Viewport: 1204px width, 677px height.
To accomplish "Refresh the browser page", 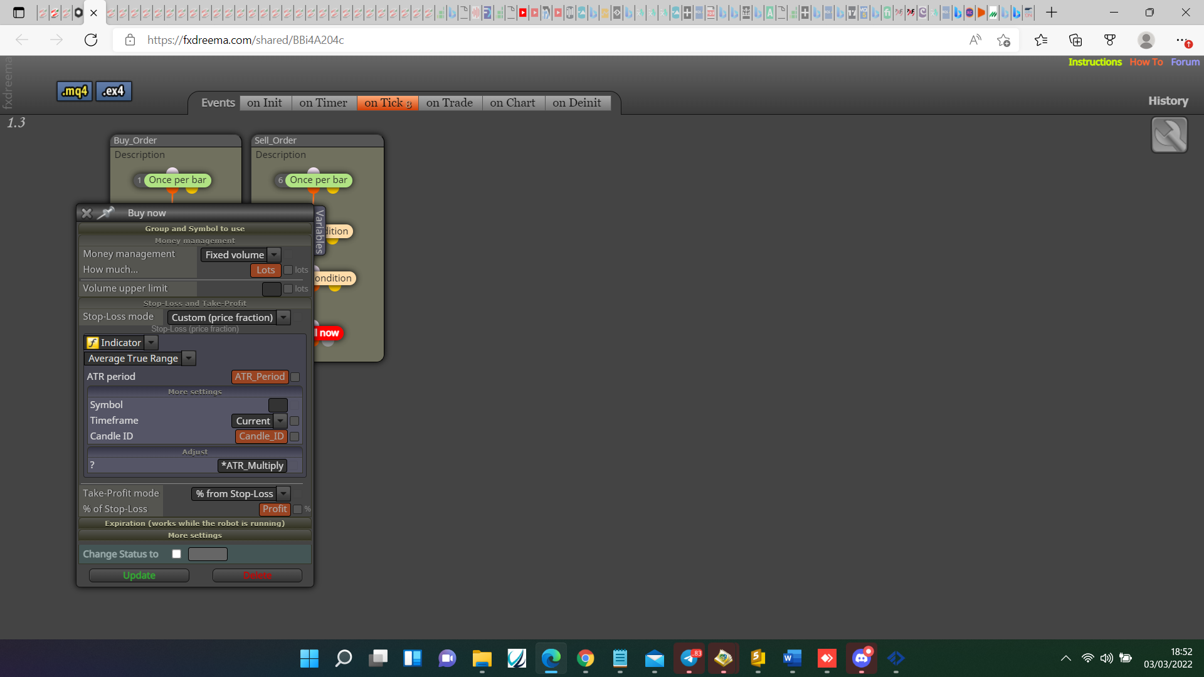I will [91, 40].
